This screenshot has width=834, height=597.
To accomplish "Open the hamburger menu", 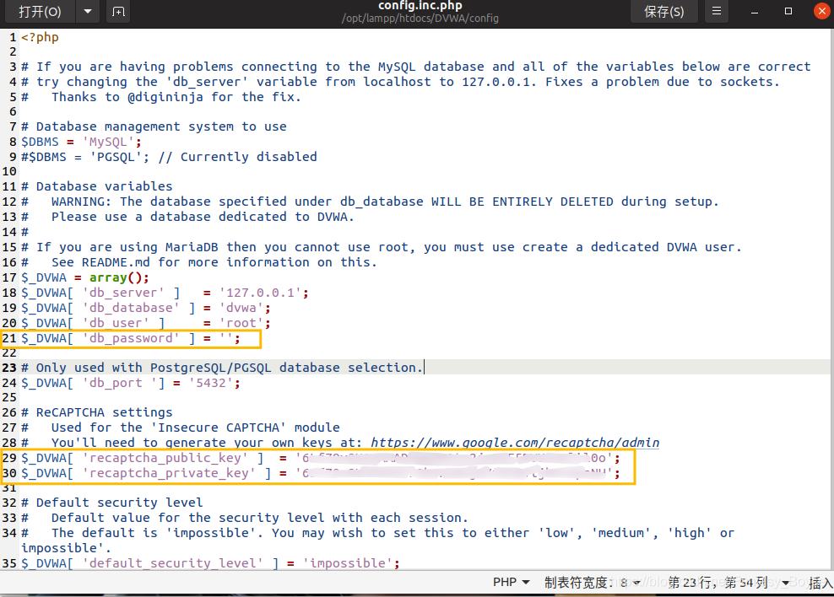I will click(717, 11).
